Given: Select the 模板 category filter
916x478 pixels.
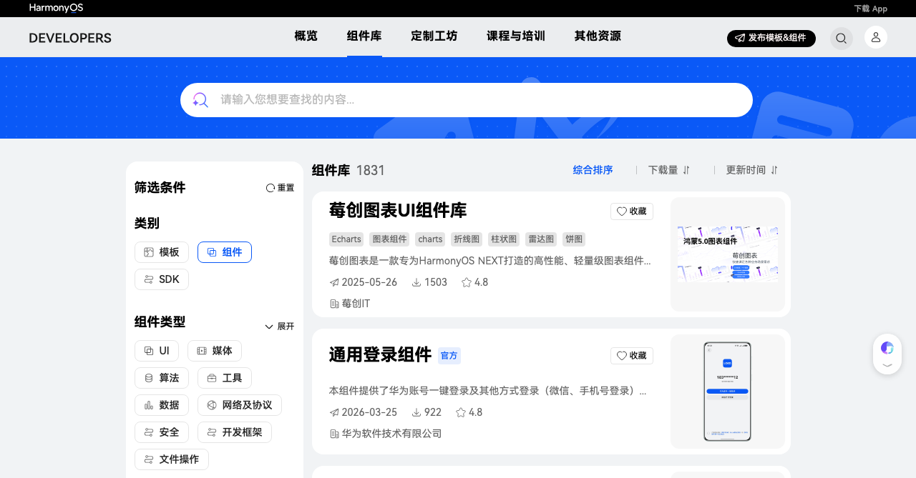Looking at the screenshot, I should [162, 252].
